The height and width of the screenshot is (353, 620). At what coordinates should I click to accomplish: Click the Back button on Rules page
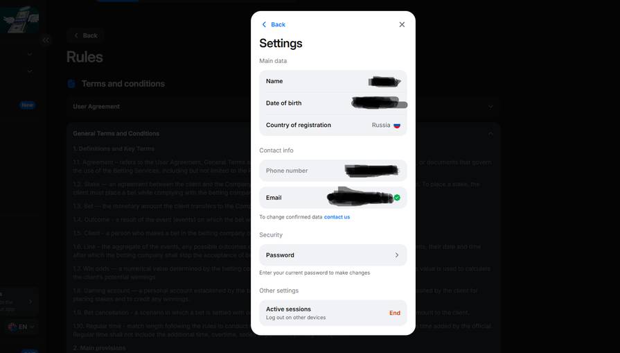click(85, 35)
